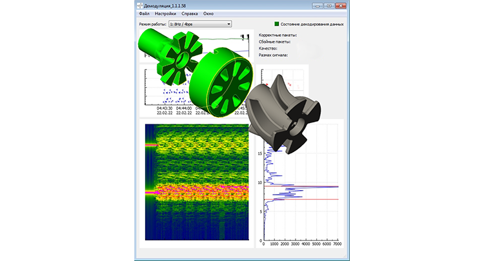The image size is (484, 261).
Task: Expand the Режим работы mode dropdown
Action: pos(200,24)
